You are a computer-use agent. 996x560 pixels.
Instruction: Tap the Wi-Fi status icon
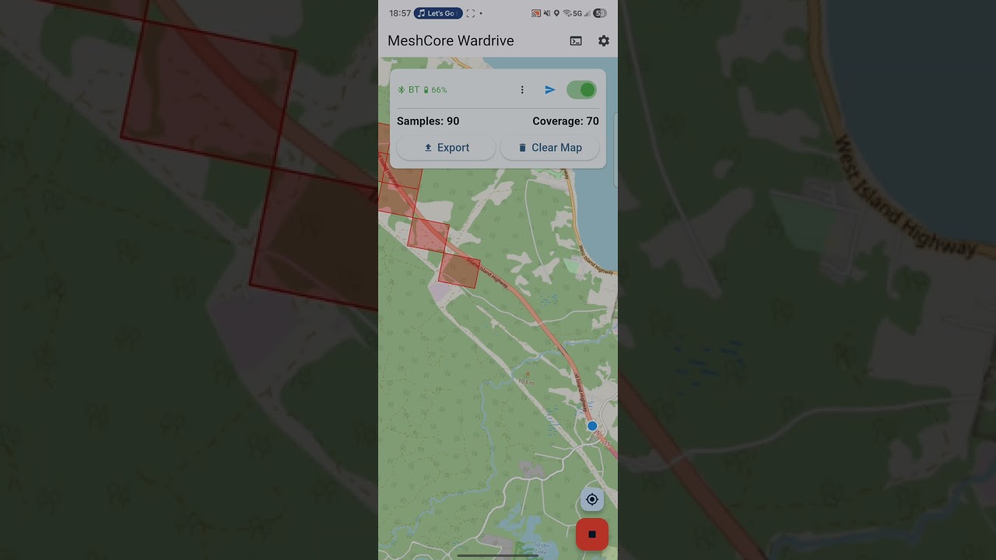[567, 13]
